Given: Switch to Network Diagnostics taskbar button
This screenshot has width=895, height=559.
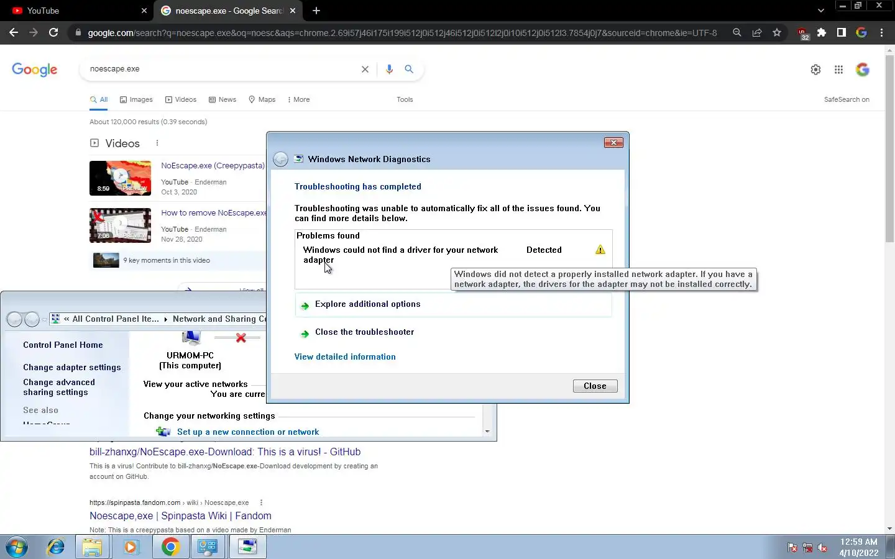Looking at the screenshot, I should [x=247, y=547].
